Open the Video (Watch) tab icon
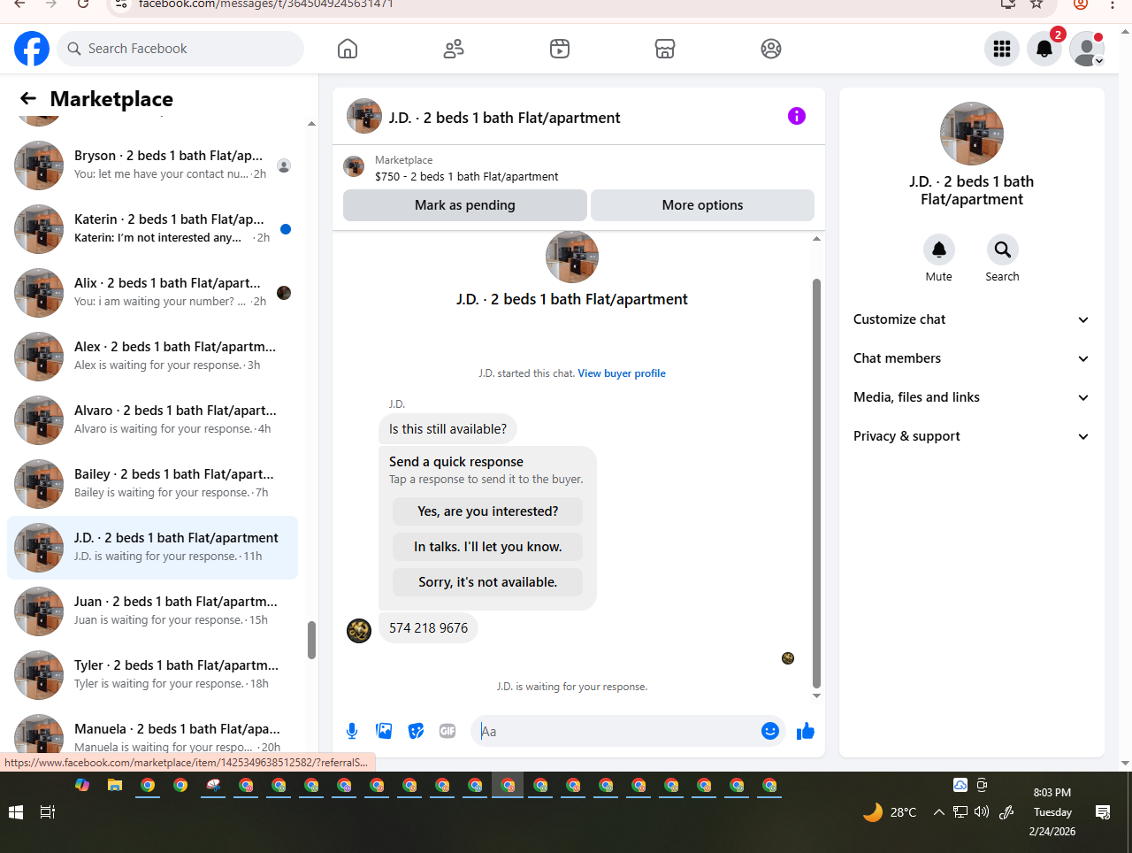 [560, 49]
